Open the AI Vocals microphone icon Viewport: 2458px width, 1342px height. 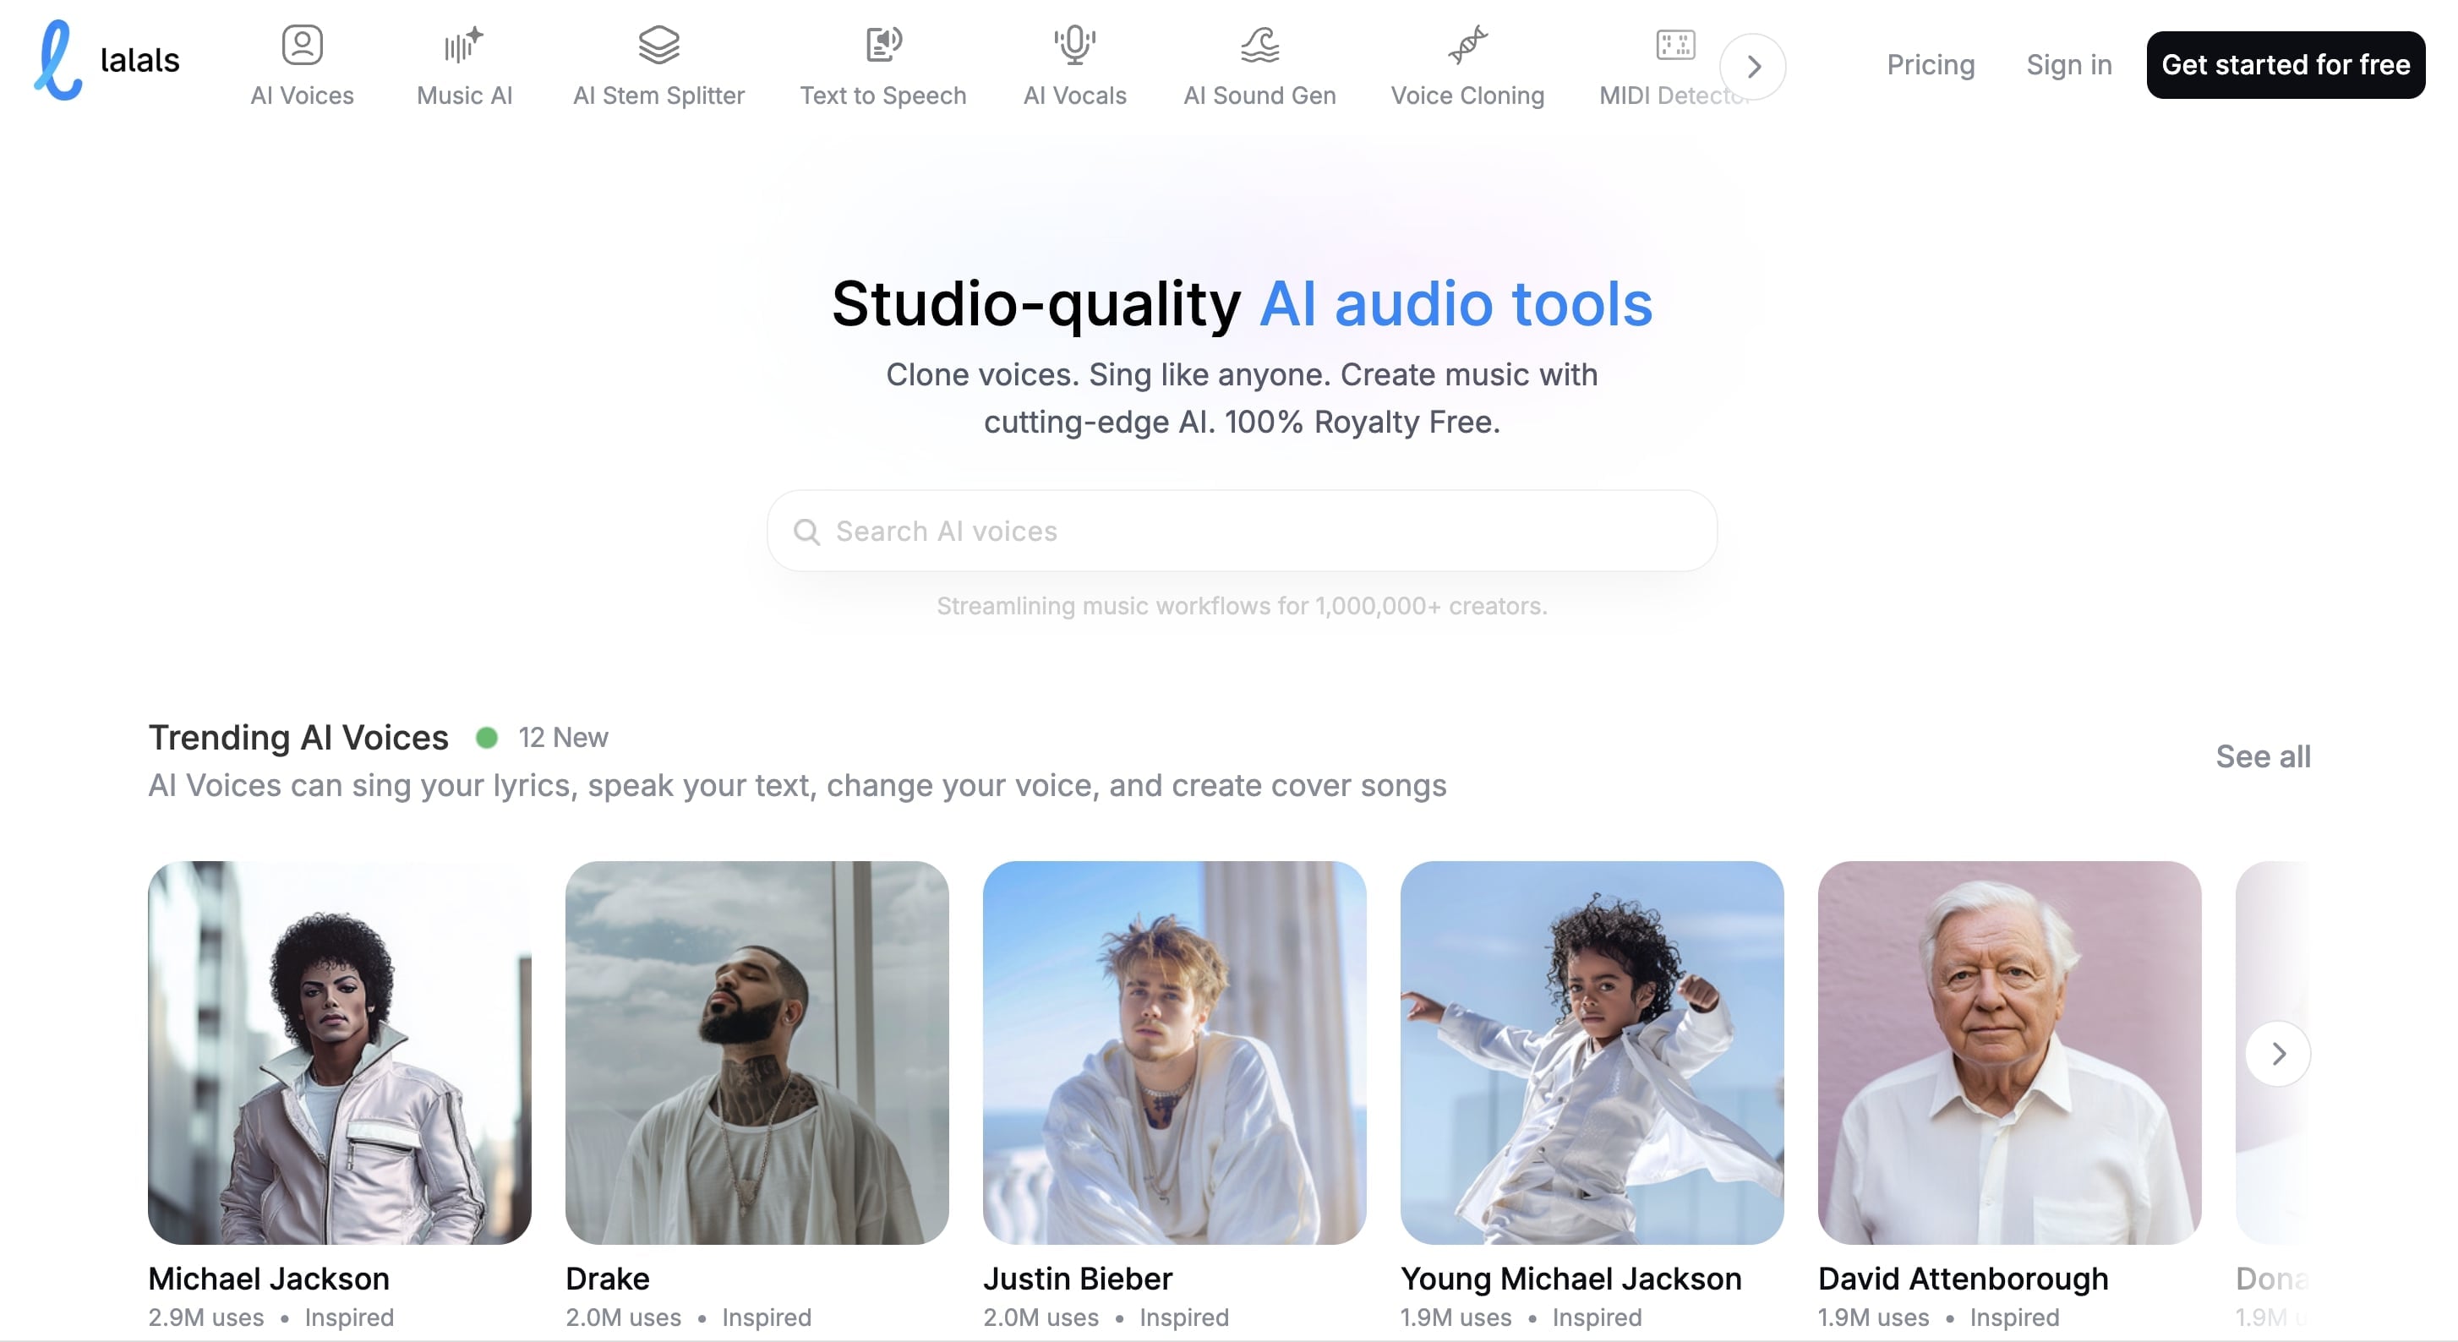pyautogui.click(x=1074, y=45)
